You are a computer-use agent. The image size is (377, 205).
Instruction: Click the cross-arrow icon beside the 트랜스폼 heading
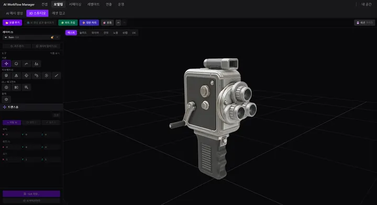click(4, 107)
